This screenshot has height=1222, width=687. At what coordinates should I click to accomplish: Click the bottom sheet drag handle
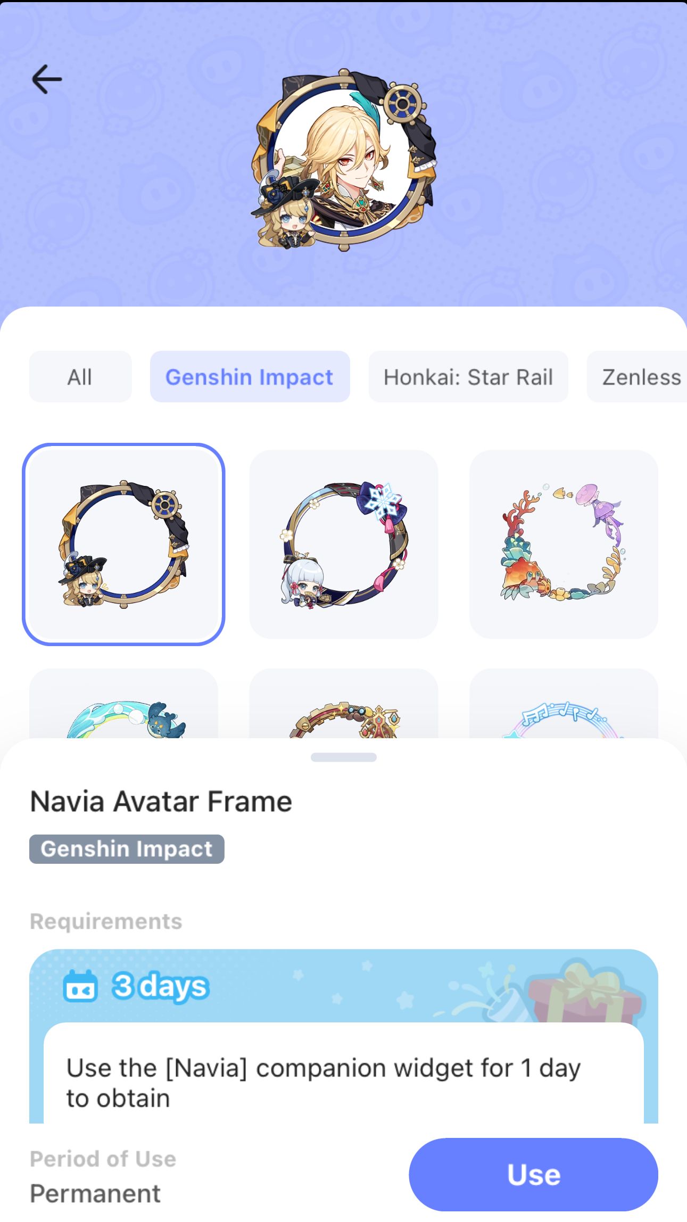coord(344,757)
